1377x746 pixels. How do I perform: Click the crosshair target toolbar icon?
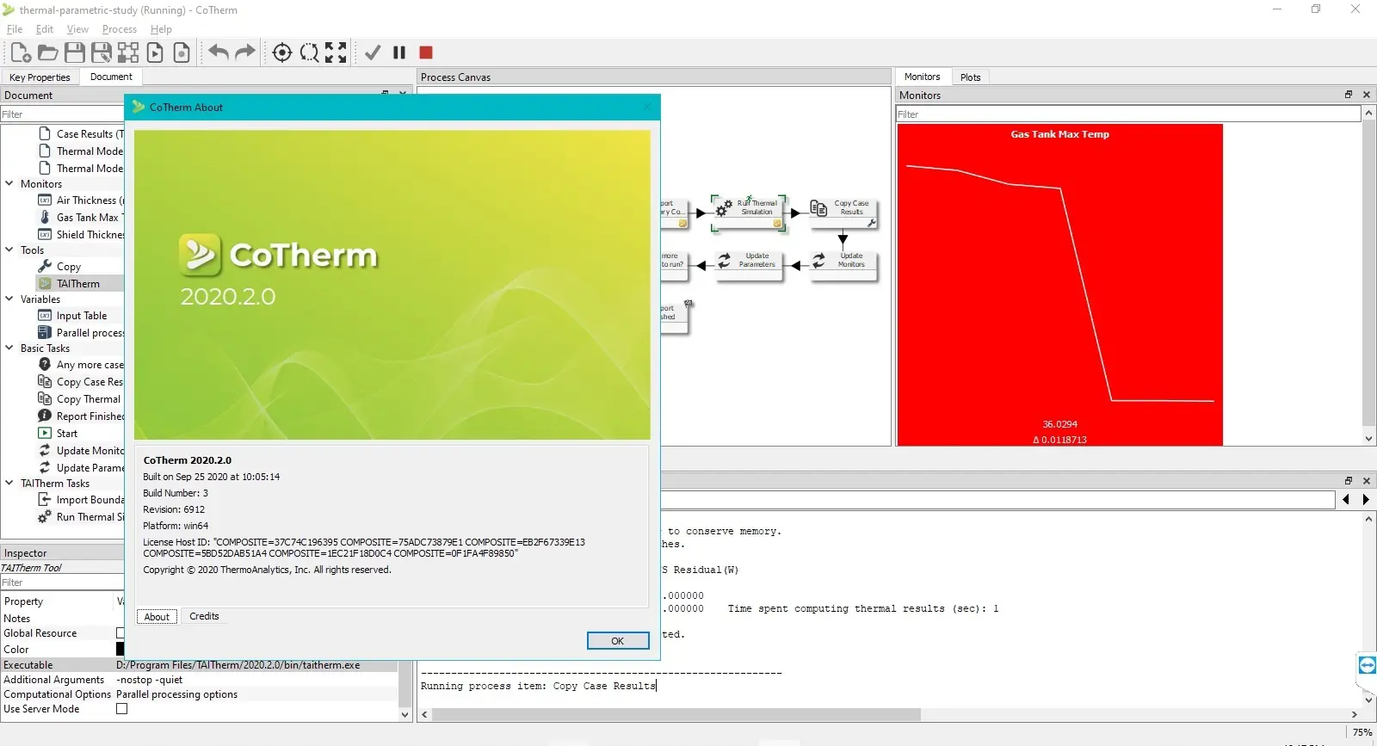tap(282, 52)
